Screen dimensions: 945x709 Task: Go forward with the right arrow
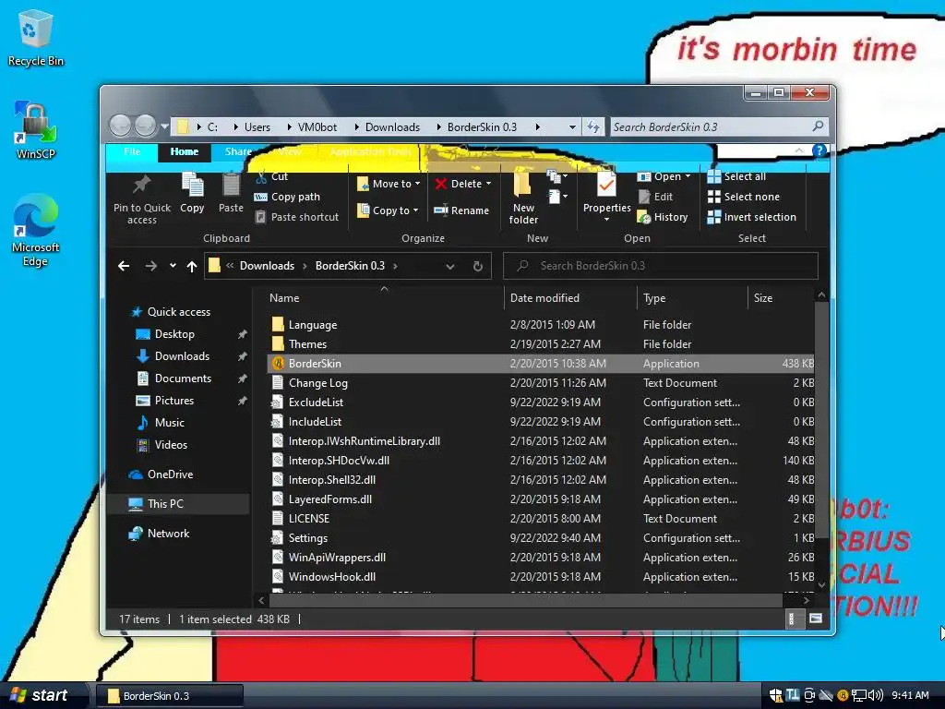coord(150,266)
